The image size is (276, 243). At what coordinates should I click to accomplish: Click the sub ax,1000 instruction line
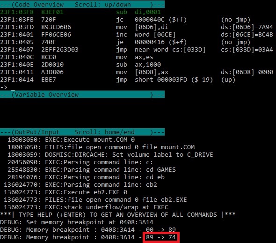[x=80, y=65]
